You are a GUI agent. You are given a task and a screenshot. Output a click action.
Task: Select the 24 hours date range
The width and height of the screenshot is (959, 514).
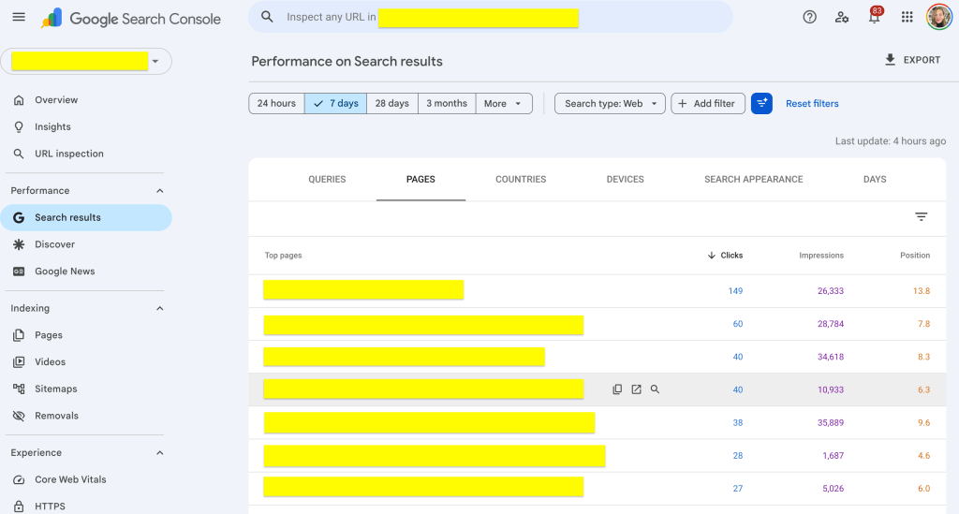[276, 103]
